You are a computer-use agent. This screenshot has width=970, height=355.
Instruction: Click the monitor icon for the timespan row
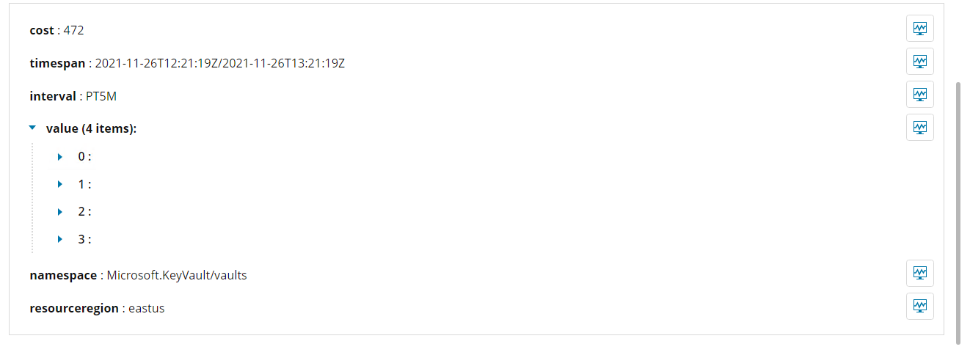[919, 62]
